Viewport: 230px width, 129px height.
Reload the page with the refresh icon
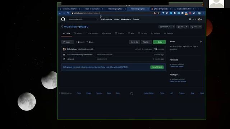[68, 13]
